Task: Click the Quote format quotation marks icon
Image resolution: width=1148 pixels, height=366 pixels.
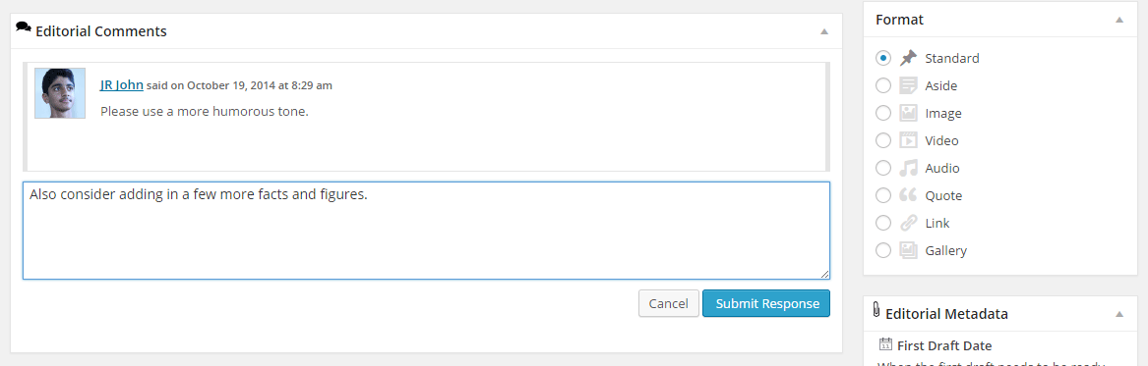Action: point(908,196)
